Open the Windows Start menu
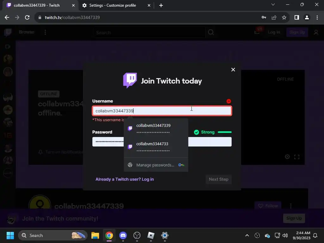 pyautogui.click(x=10, y=235)
